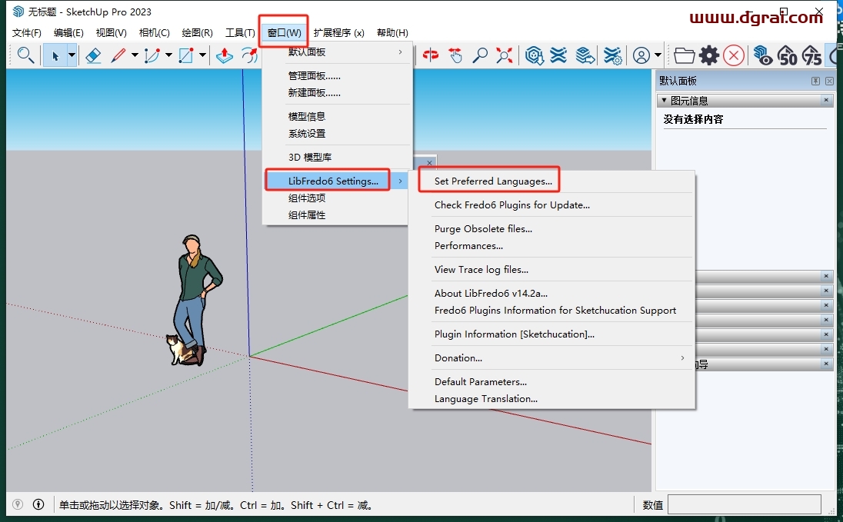The width and height of the screenshot is (843, 522).
Task: Open the 3D Warehouse icon
Action: [534, 55]
